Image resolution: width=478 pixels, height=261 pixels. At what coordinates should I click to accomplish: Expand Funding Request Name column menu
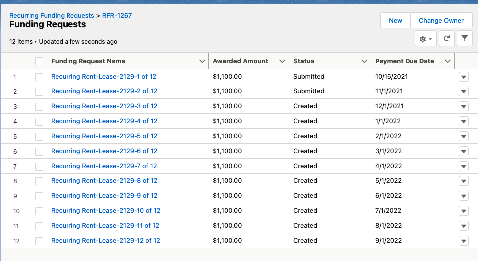click(202, 61)
